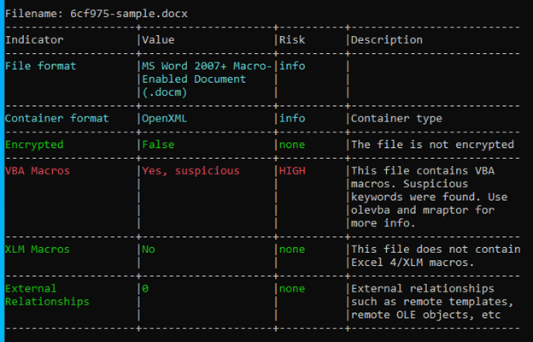Select the Container format indicator label

(x=56, y=118)
